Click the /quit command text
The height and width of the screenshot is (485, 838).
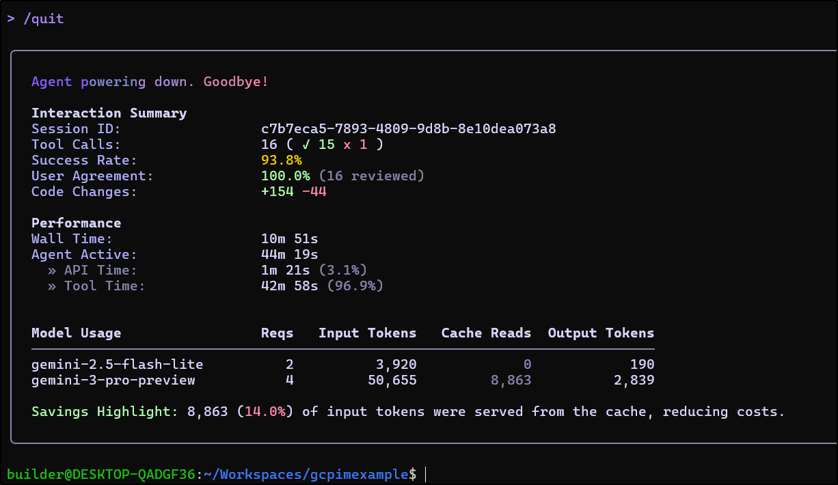(44, 19)
